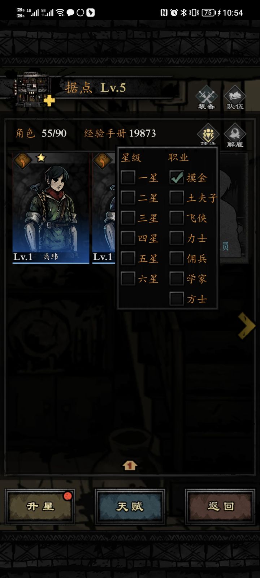Viewport: 260px width, 578px height.
Task: Open the 天赋 talent button
Action: [130, 506]
